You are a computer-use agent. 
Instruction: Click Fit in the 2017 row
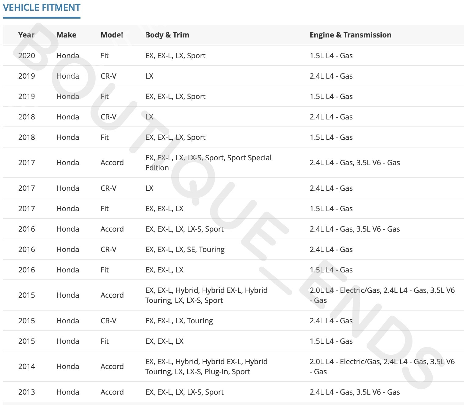pyautogui.click(x=105, y=208)
